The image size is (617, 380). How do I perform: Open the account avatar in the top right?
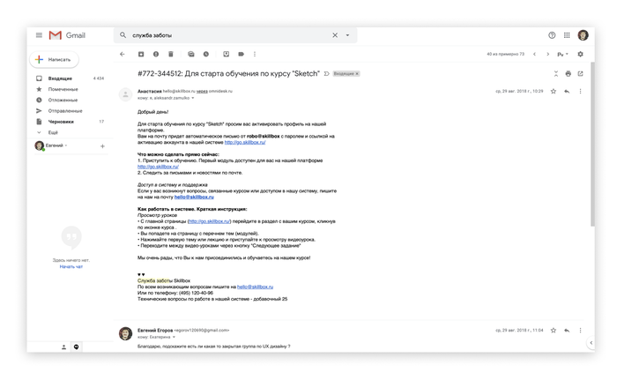pyautogui.click(x=584, y=35)
